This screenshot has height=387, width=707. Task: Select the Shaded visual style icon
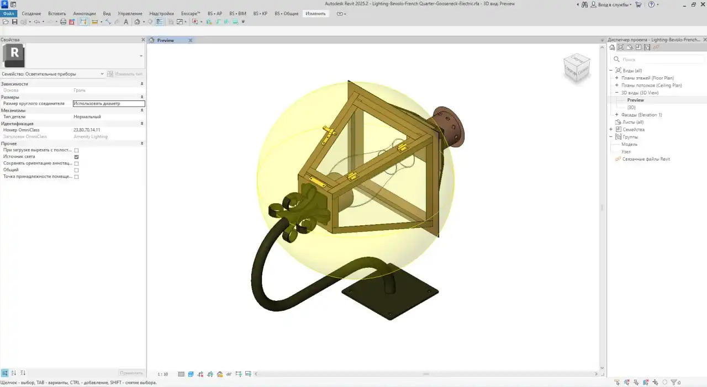point(190,374)
